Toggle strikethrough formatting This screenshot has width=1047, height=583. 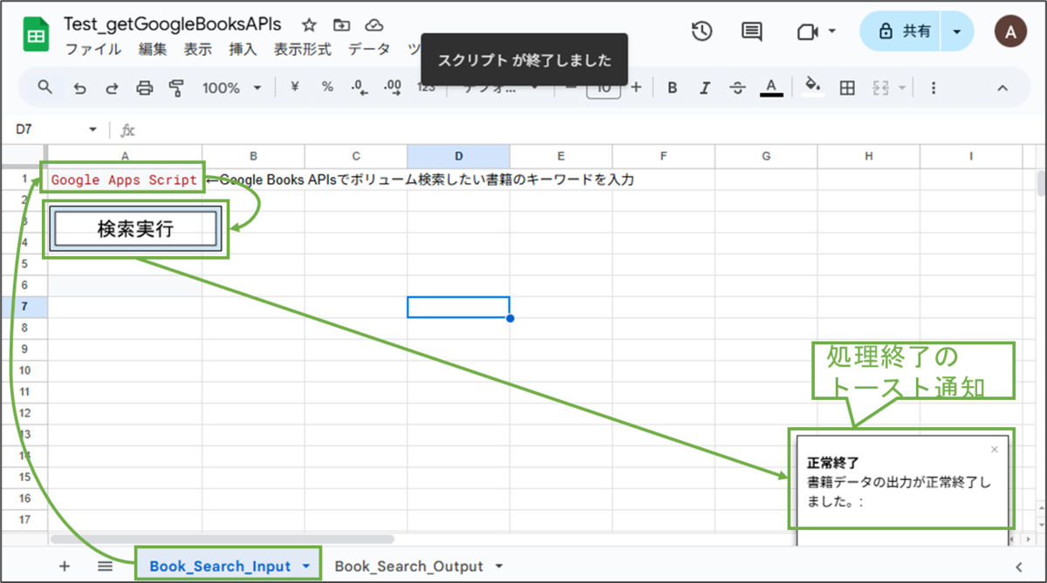737,88
